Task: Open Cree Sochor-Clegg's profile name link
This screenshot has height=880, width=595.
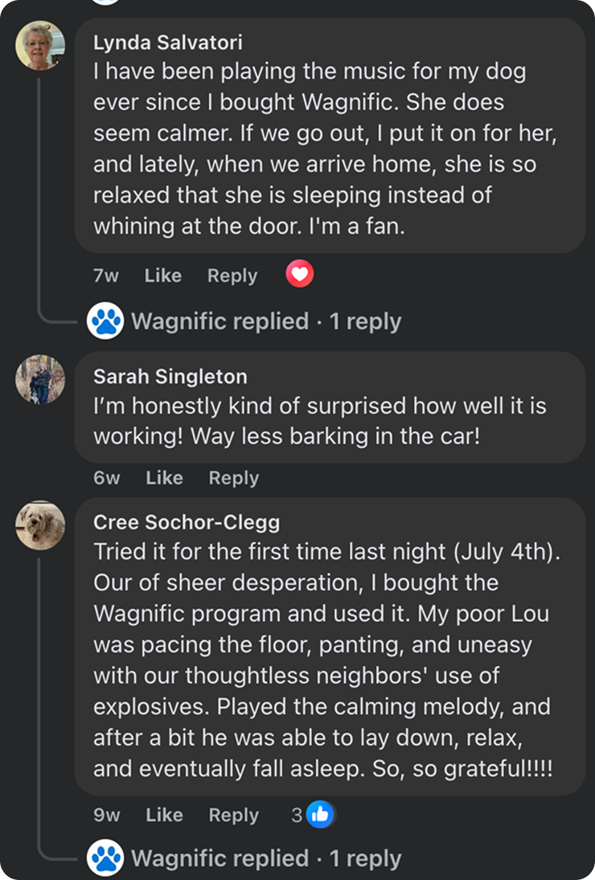Action: click(x=187, y=522)
